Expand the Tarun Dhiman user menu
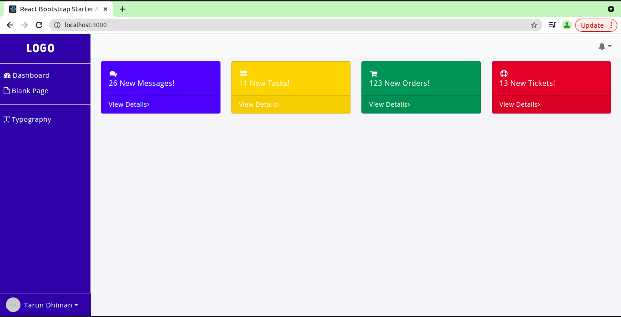This screenshot has height=317, width=621. tap(51, 305)
